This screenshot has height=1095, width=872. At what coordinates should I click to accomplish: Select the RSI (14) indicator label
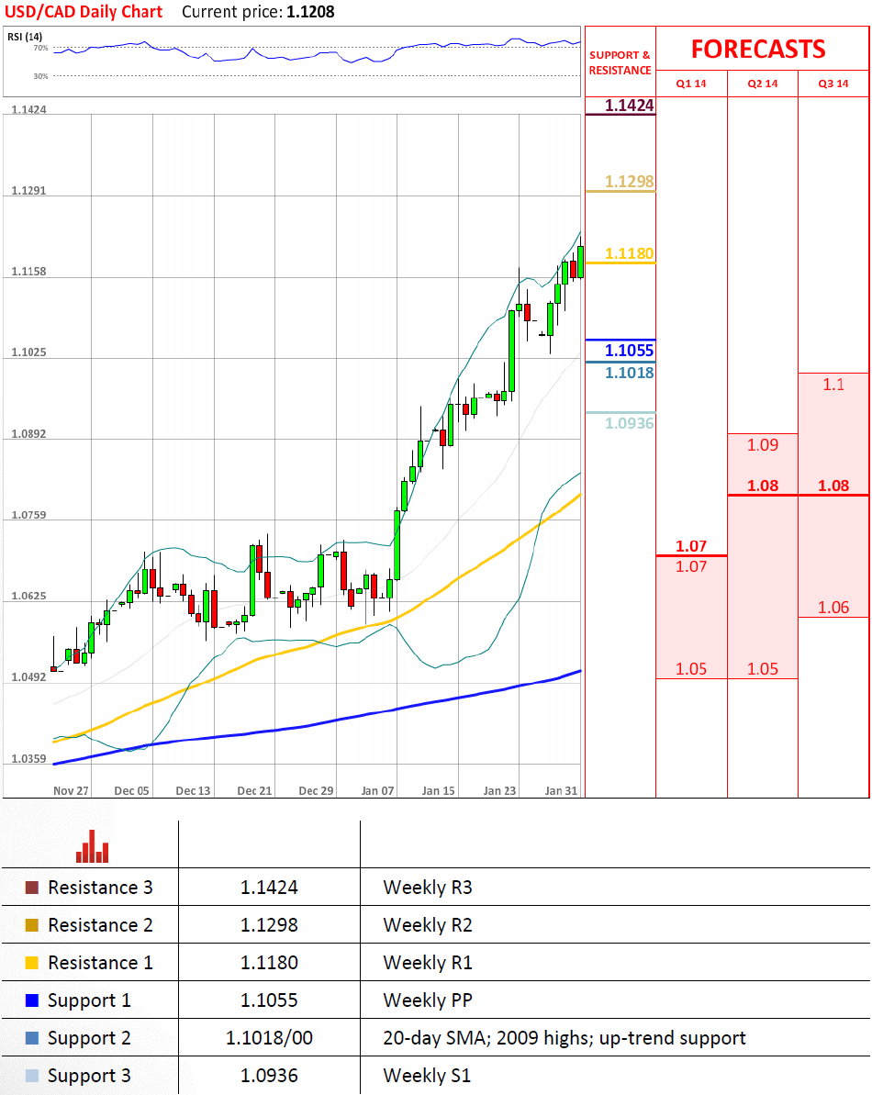[26, 36]
